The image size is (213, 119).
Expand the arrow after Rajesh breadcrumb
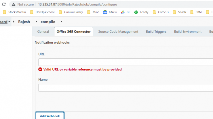click(x=36, y=22)
